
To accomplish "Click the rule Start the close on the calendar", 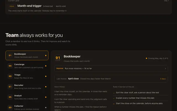I will click(139, 104).
